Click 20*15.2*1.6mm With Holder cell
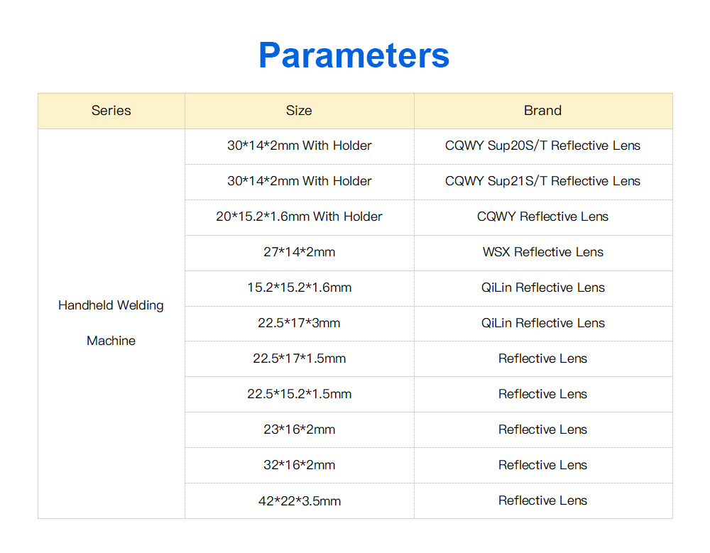Image resolution: width=710 pixels, height=553 pixels. (x=300, y=217)
